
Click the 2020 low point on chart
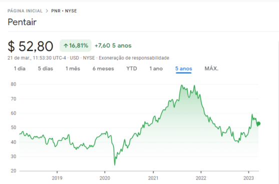tap(115, 165)
